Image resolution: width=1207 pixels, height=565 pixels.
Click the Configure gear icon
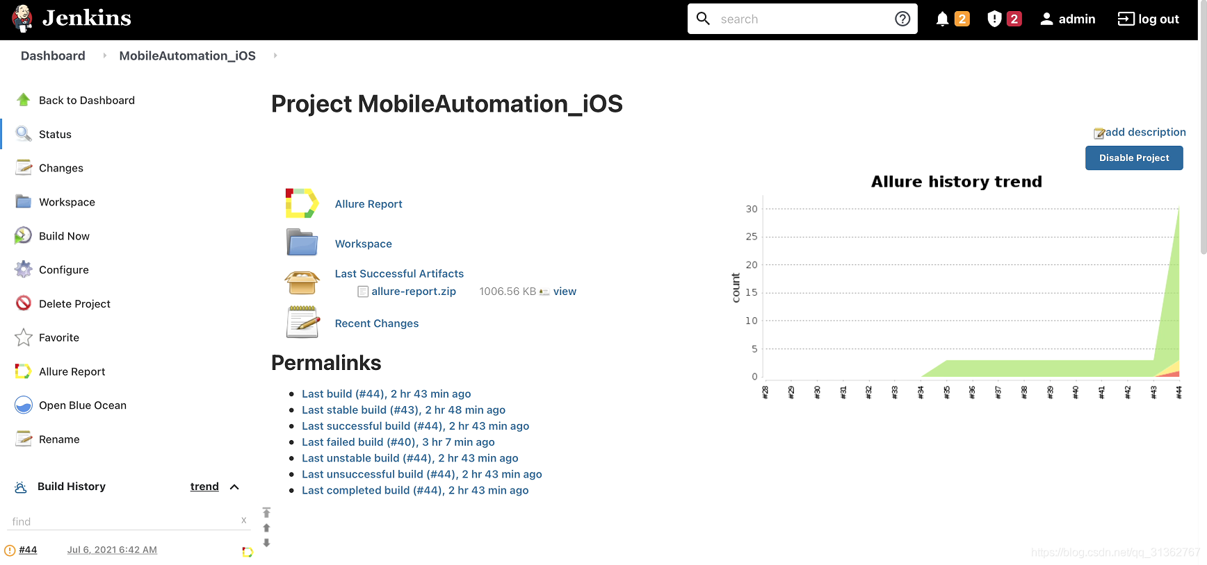[x=24, y=269]
